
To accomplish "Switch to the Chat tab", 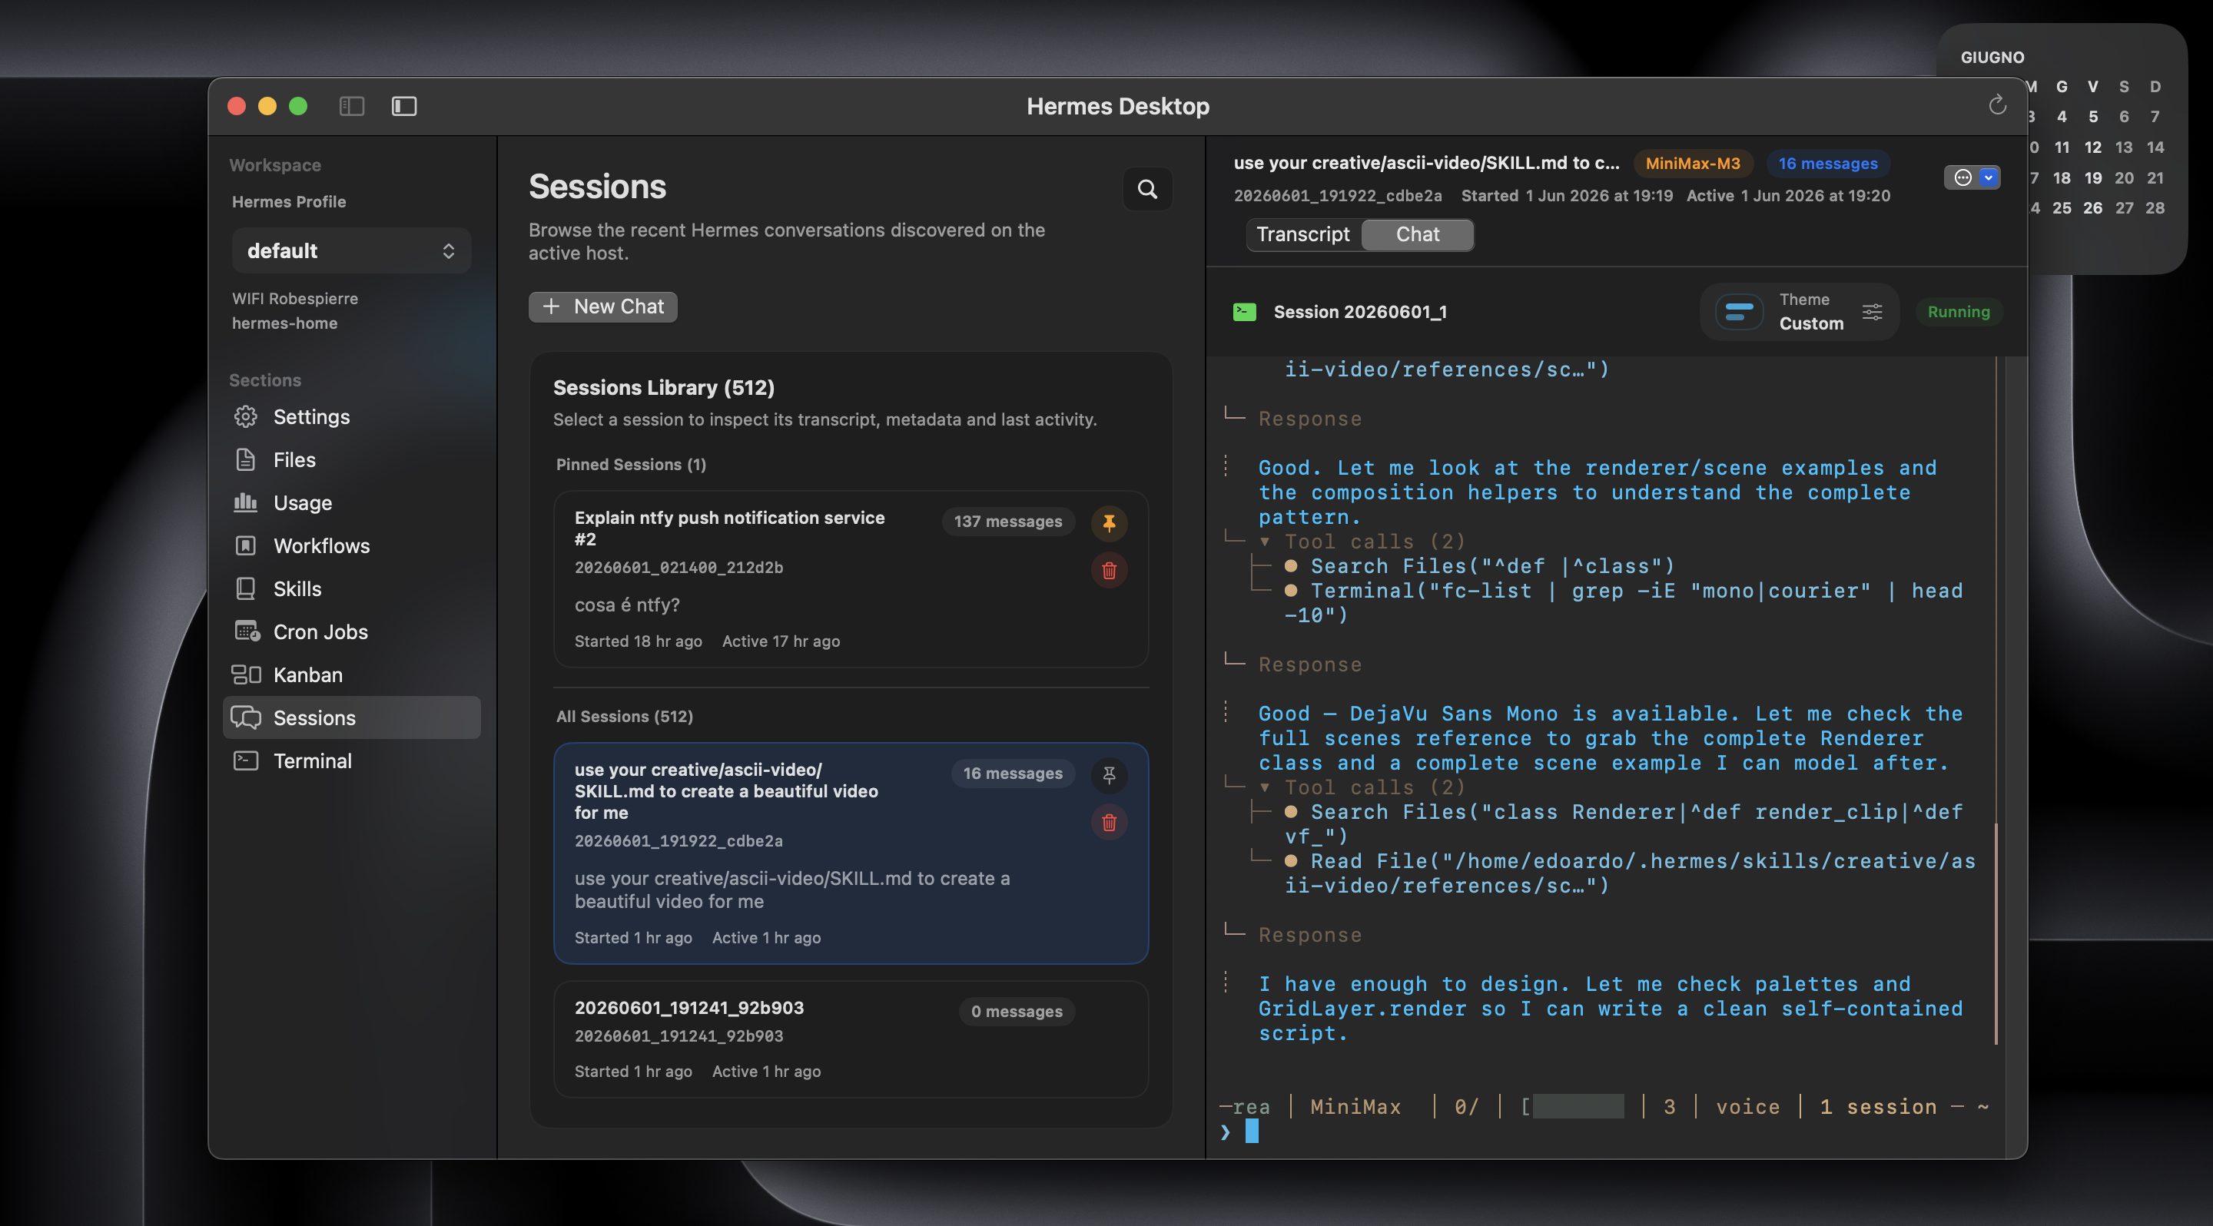I will [1418, 234].
